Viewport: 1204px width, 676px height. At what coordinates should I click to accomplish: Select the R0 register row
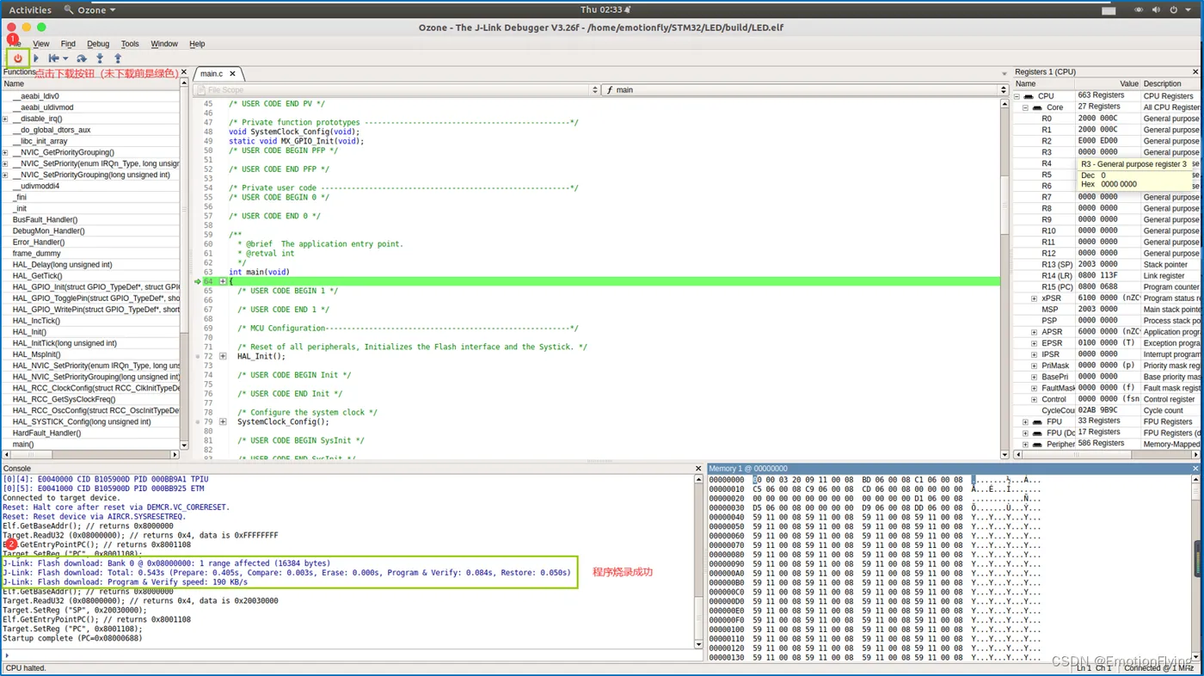coord(1106,119)
